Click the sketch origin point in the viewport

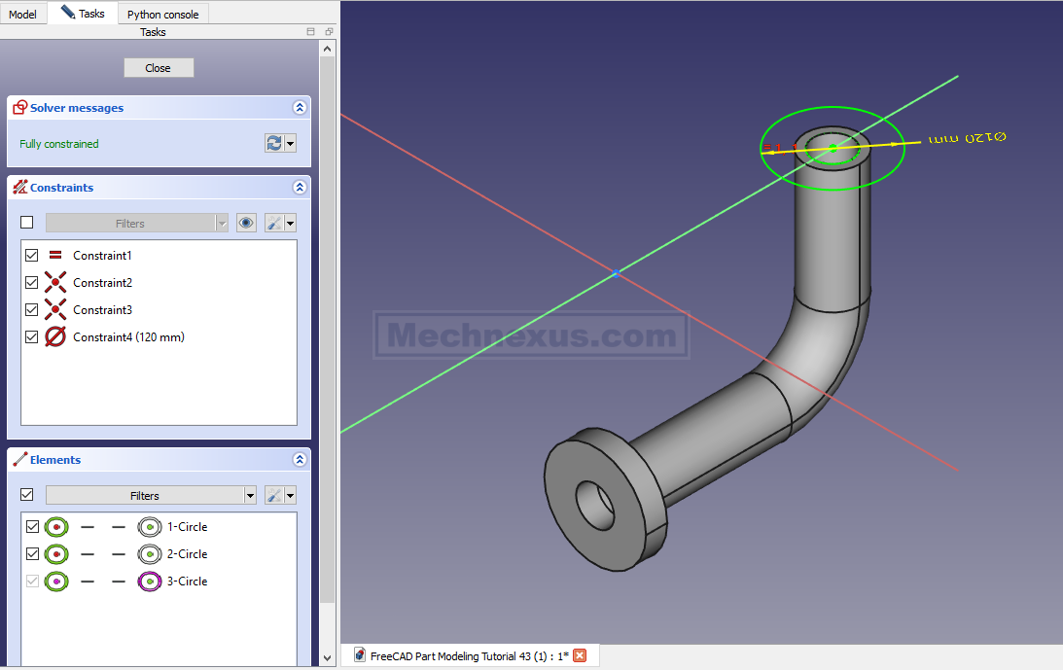pos(616,273)
